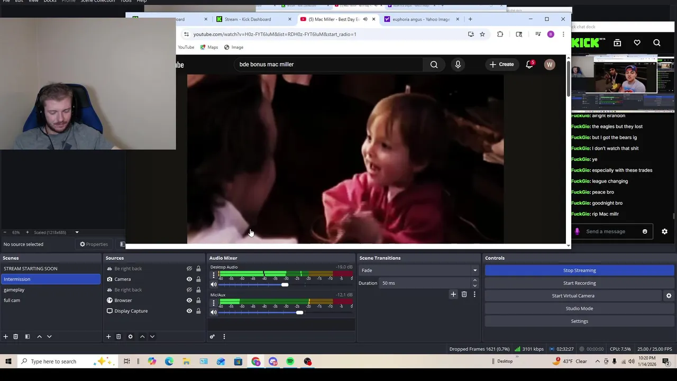Open the YouTube account avatar menu
Image resolution: width=677 pixels, height=381 pixels.
(x=550, y=65)
